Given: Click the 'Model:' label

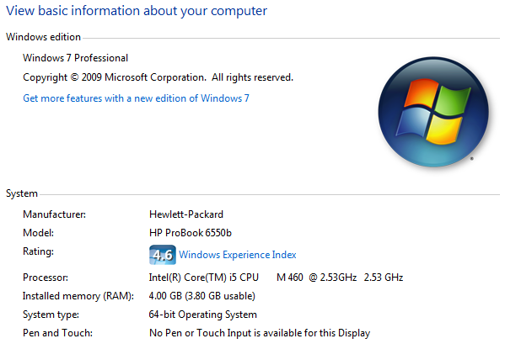Looking at the screenshot, I should (x=38, y=233).
